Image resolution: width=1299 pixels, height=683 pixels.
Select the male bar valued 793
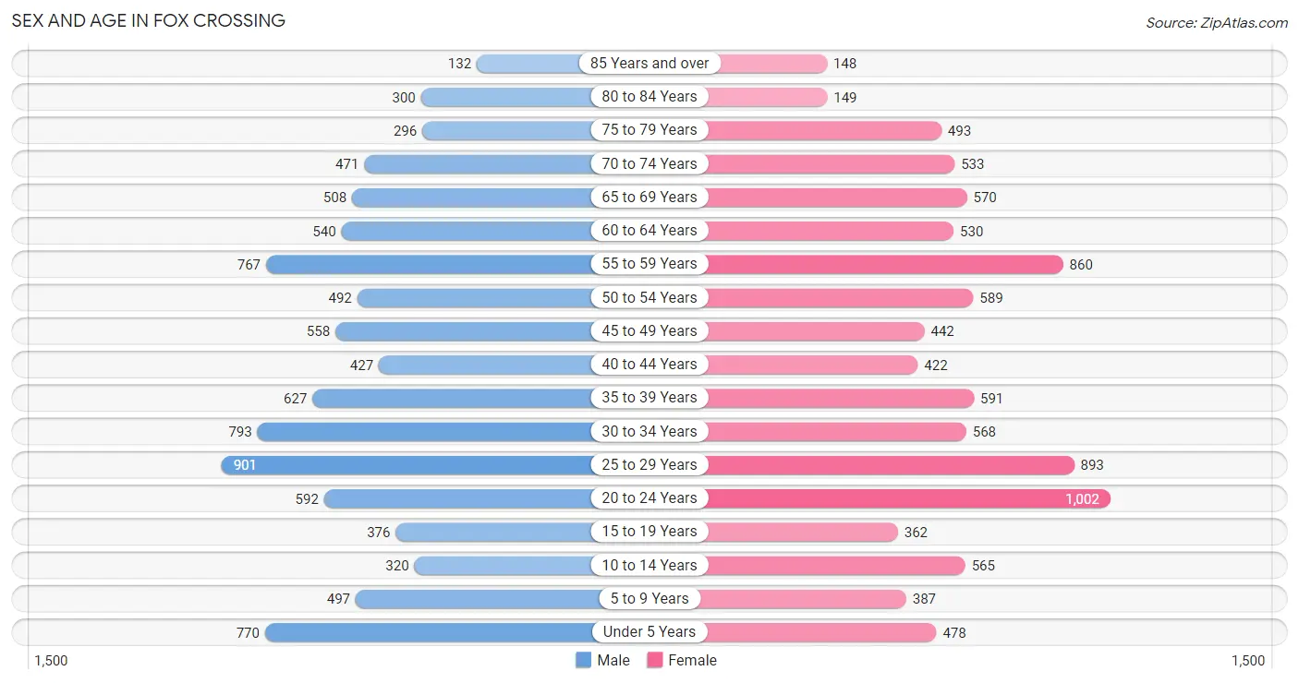pyautogui.click(x=425, y=431)
